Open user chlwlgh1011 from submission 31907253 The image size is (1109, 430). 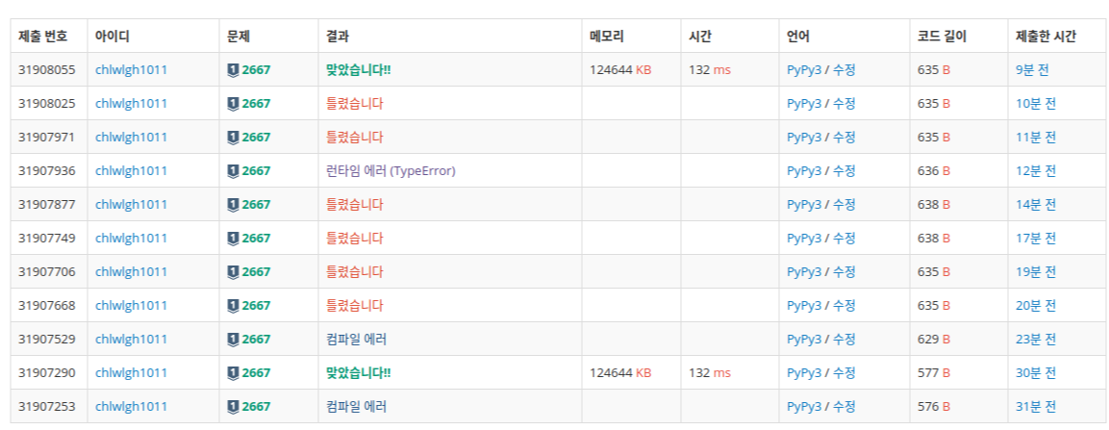(x=132, y=407)
